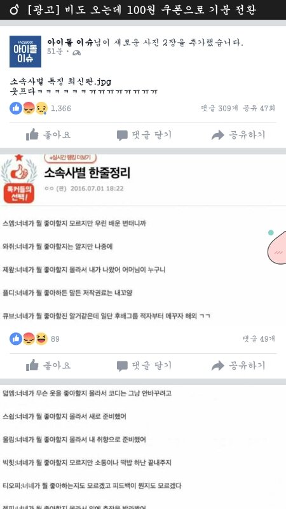Click the laughing reaction icon beside 89
The image size is (286, 509).
click(x=41, y=339)
